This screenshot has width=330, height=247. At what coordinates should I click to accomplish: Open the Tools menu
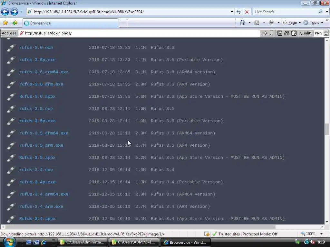314,23
